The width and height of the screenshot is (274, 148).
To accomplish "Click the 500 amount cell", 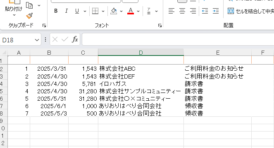I will [x=83, y=113].
